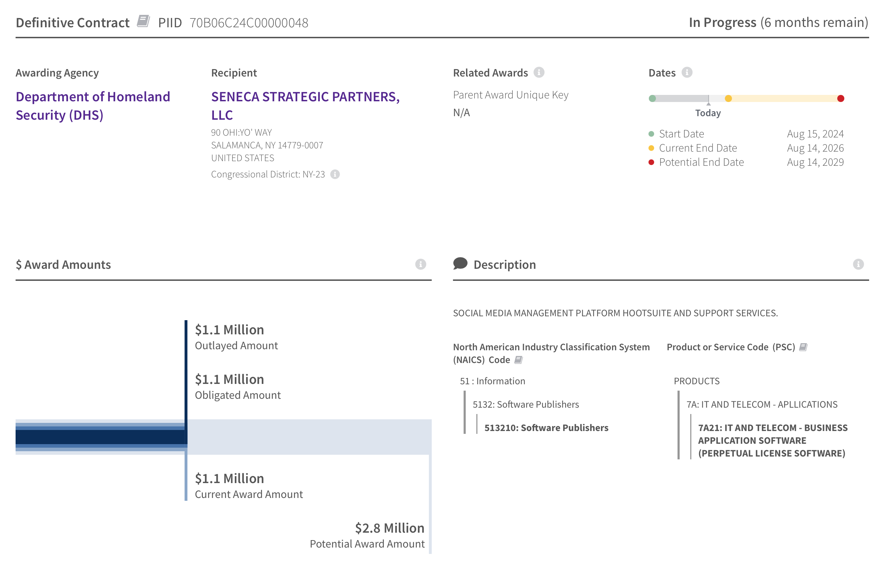
Task: Click dark navy outlayed amount bar
Action: [100, 436]
